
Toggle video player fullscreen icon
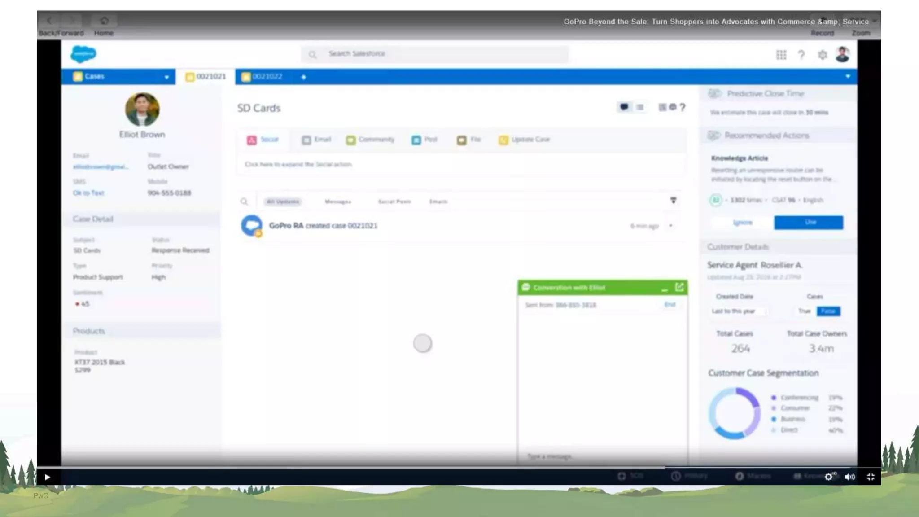click(871, 477)
